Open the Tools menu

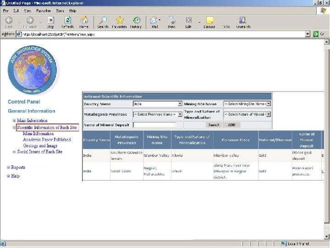tap(60, 11)
